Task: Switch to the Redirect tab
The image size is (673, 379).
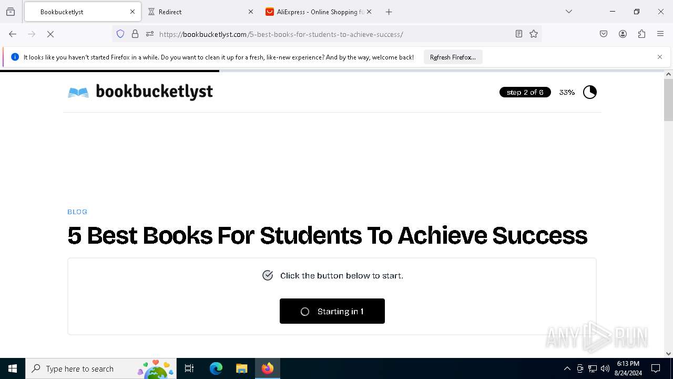Action: pos(200,12)
